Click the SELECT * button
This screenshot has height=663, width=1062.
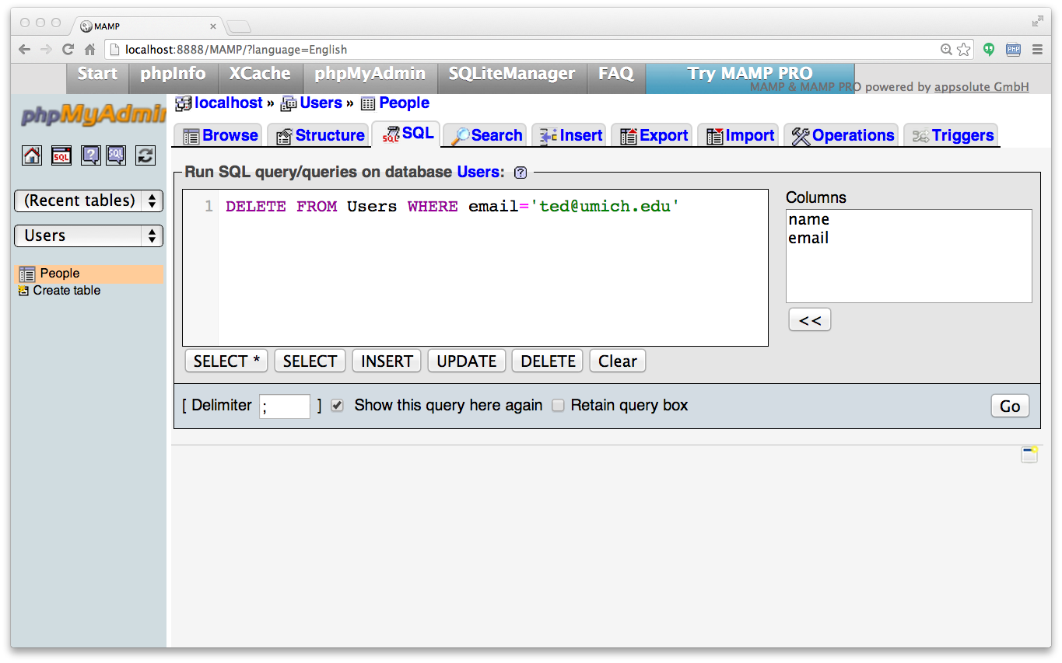226,361
